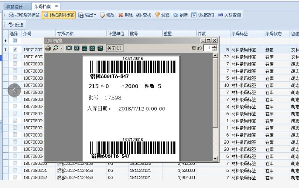This screenshot has width=299, height=188.
Task: Open the zoom dropdown arrow in preview
Action: (x=61, y=48)
